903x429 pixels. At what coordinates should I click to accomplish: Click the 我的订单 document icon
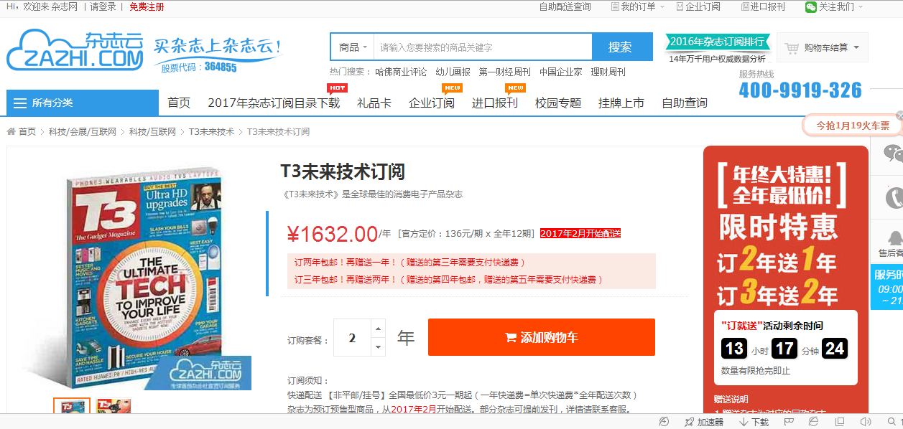click(x=615, y=6)
